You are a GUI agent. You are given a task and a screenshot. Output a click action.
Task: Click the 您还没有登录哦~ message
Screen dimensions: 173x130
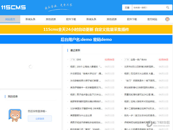pos(37,111)
